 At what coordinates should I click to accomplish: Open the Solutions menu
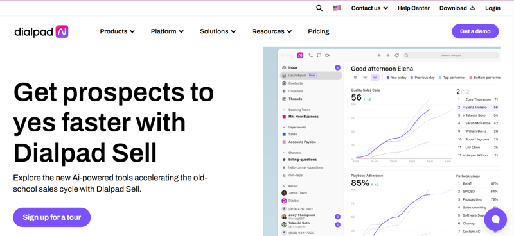(x=218, y=31)
